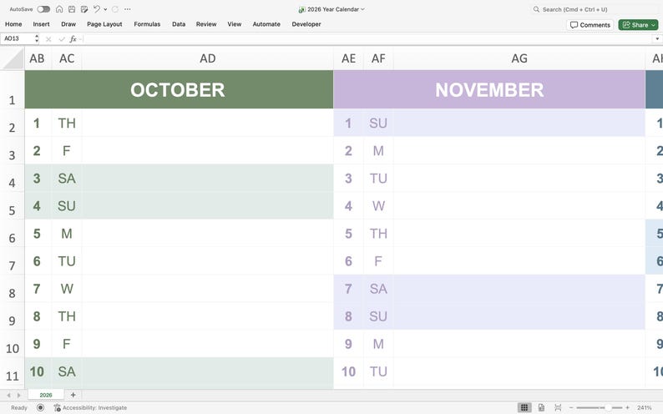Select column header AB
This screenshot has width=663, height=414.
38,58
